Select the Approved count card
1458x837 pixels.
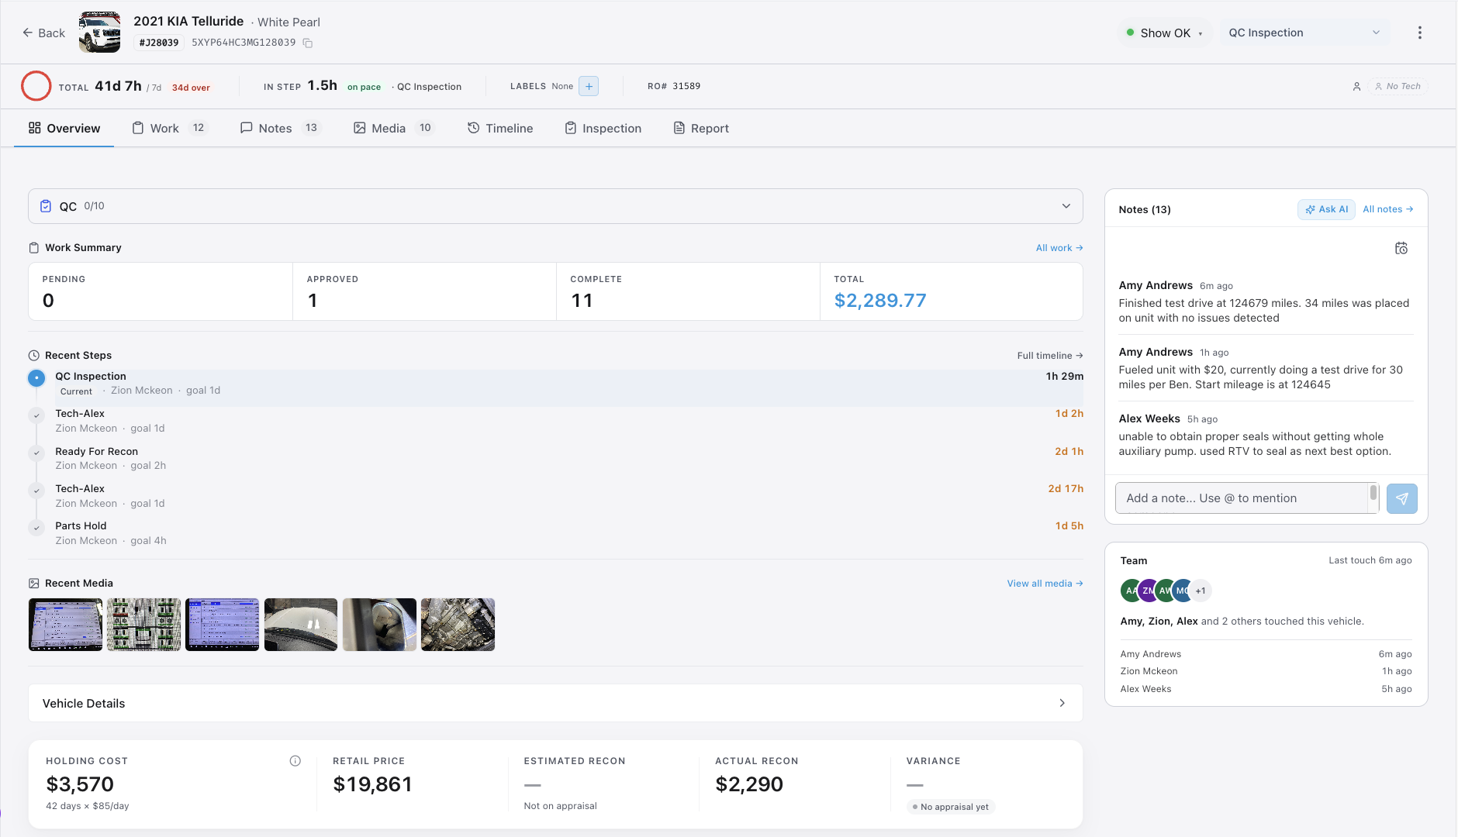coord(424,291)
